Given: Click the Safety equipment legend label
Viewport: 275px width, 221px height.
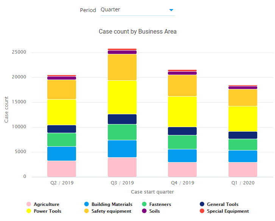Looking at the screenshot, I should [x=111, y=211].
